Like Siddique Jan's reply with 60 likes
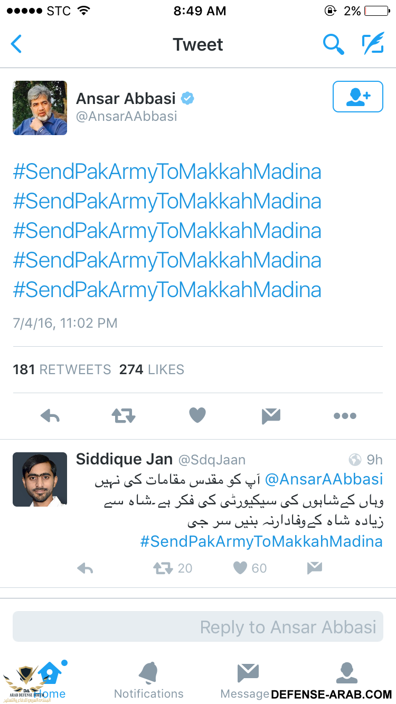The image size is (396, 704). pyautogui.click(x=250, y=568)
